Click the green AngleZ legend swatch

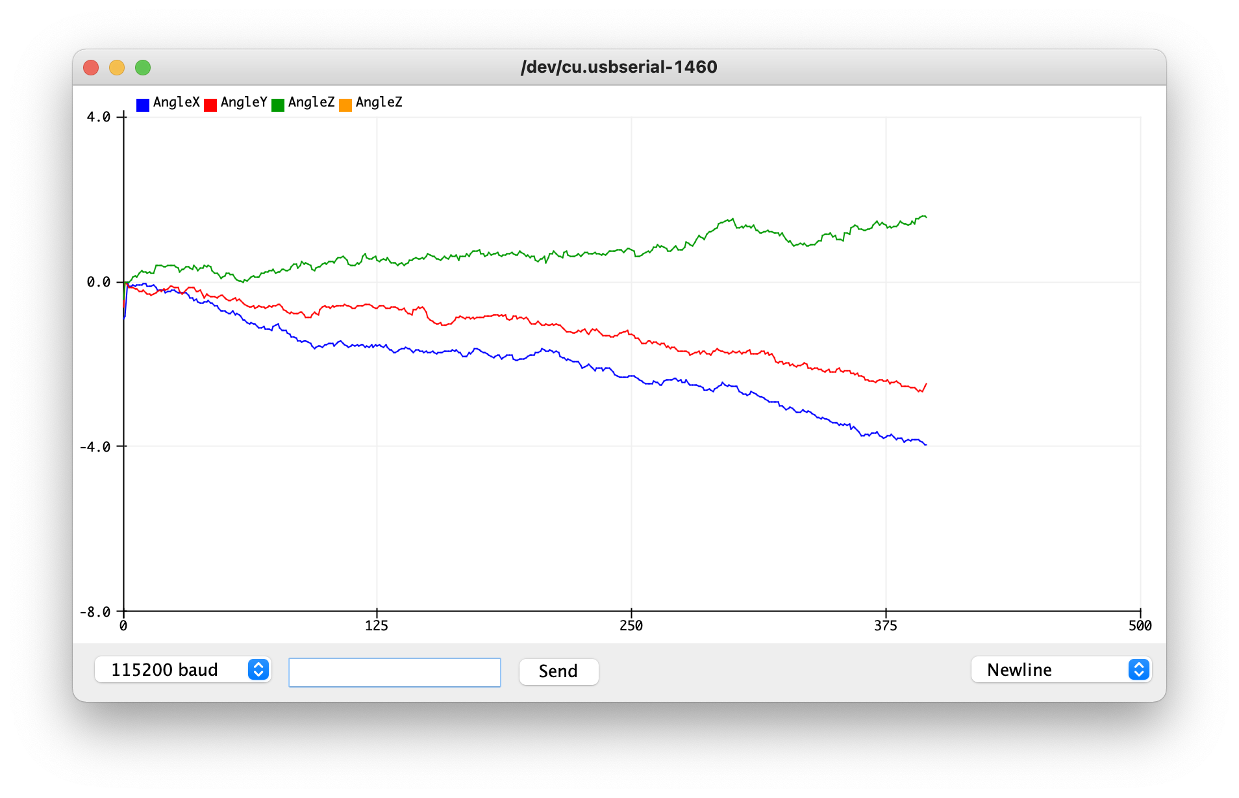(278, 105)
